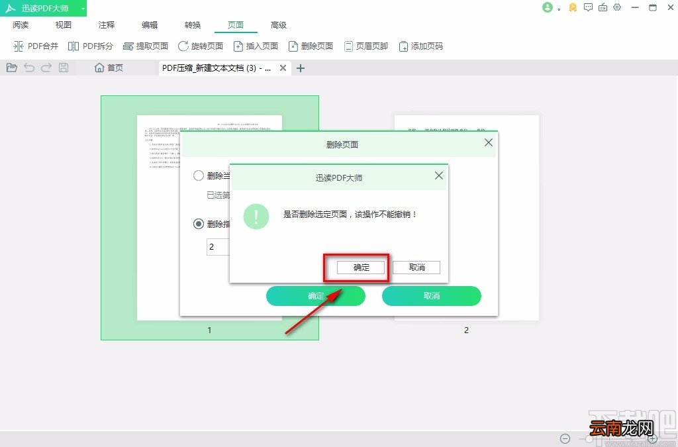678x447 pixels.
Task: Select the 删除指定页 radio option
Action: coord(199,224)
